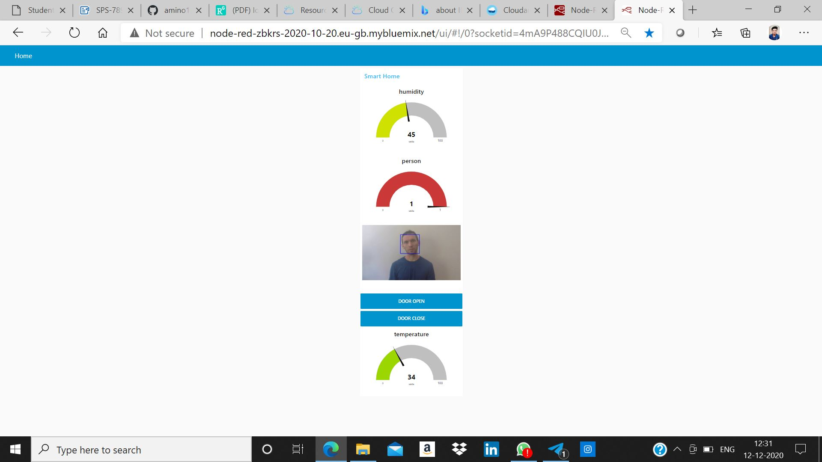Viewport: 822px width, 462px height.
Task: Open Telegram from the taskbar
Action: (x=556, y=450)
